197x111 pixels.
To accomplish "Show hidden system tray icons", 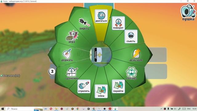I will pos(161,109).
